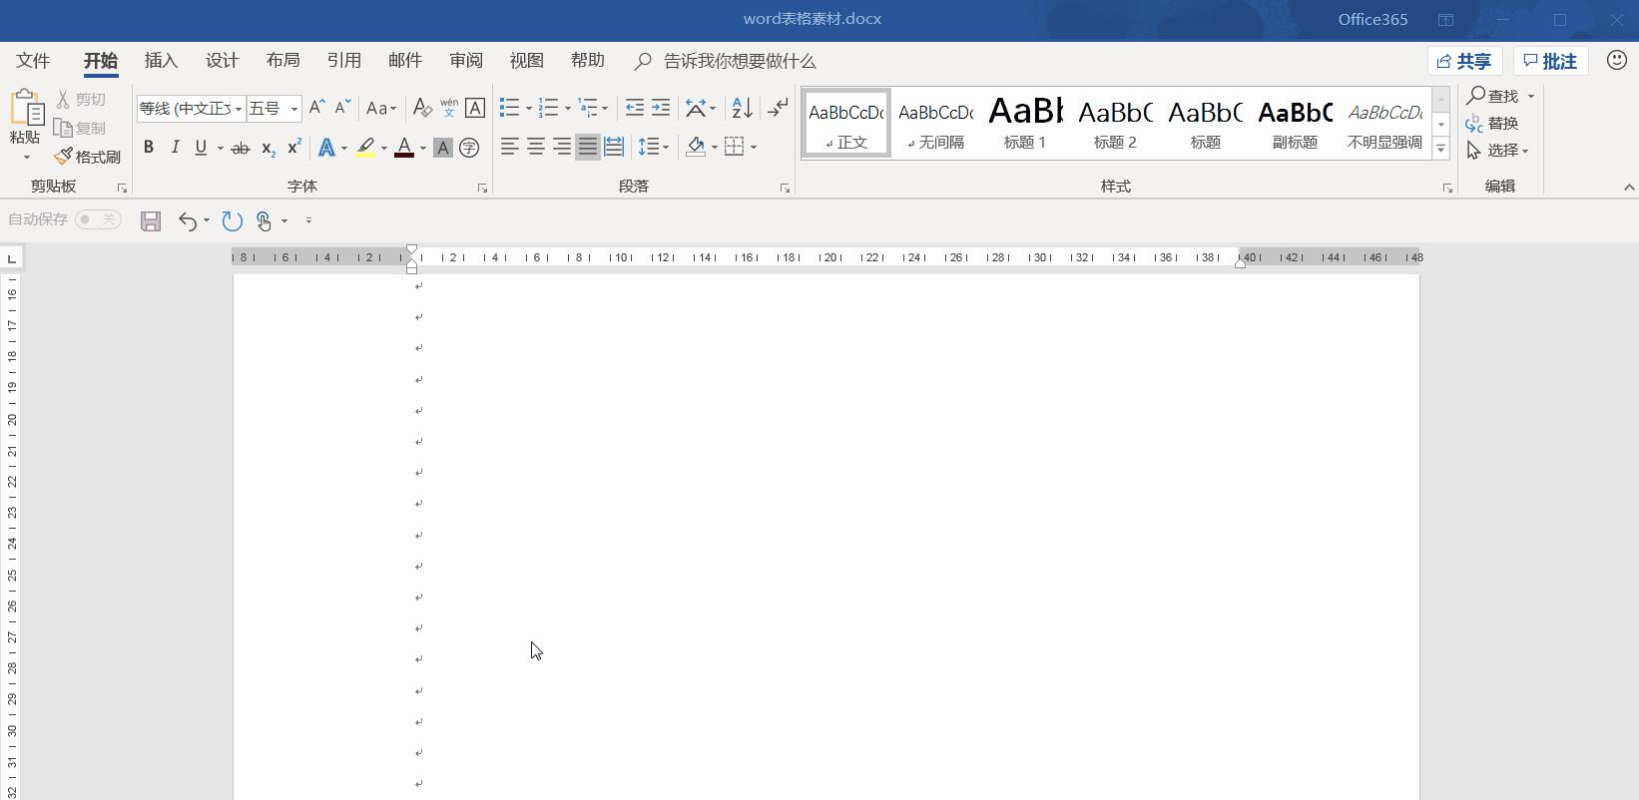The image size is (1639, 800).
Task: Toggle Italic formatting
Action: click(x=175, y=148)
